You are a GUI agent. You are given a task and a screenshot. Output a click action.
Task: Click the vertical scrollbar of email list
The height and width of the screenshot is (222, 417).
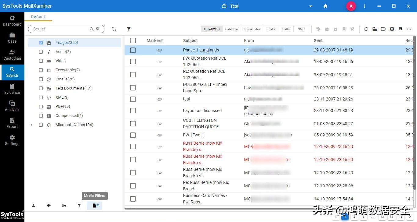point(415,113)
